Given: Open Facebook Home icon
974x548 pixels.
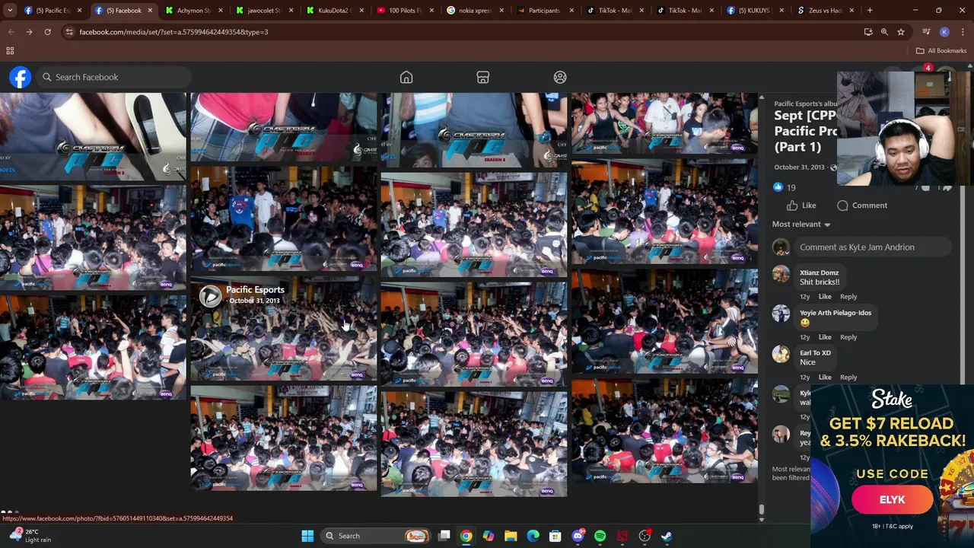Looking at the screenshot, I should point(406,77).
